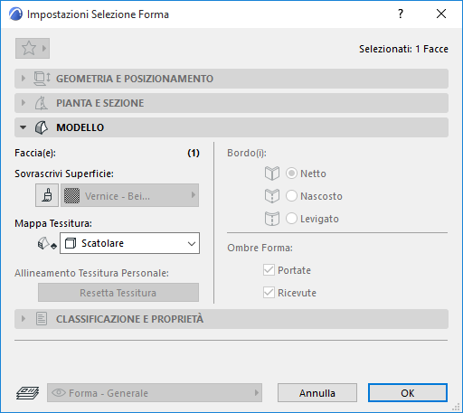Image resolution: width=463 pixels, height=413 pixels.
Task: Toggle the Portate shadows checkbox
Action: pos(269,270)
